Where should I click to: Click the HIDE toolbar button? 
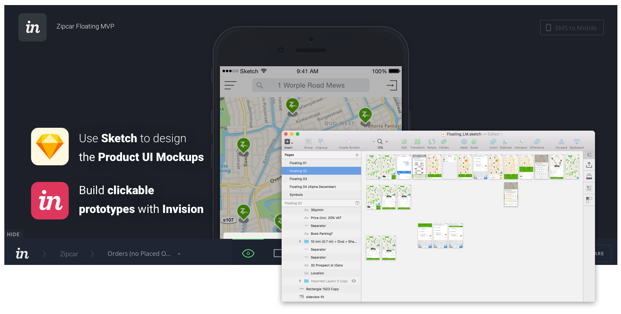click(x=13, y=234)
